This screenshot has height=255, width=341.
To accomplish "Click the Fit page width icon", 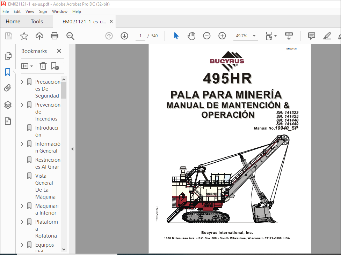I will point(269,36).
